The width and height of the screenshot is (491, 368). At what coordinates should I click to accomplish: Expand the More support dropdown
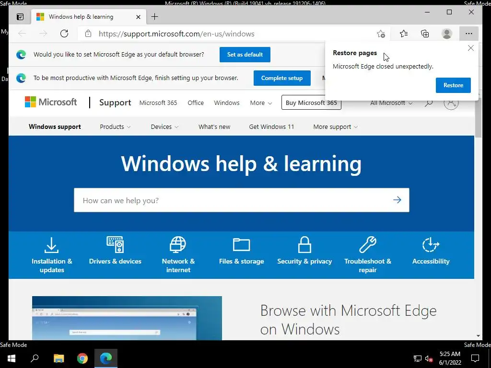tap(335, 126)
